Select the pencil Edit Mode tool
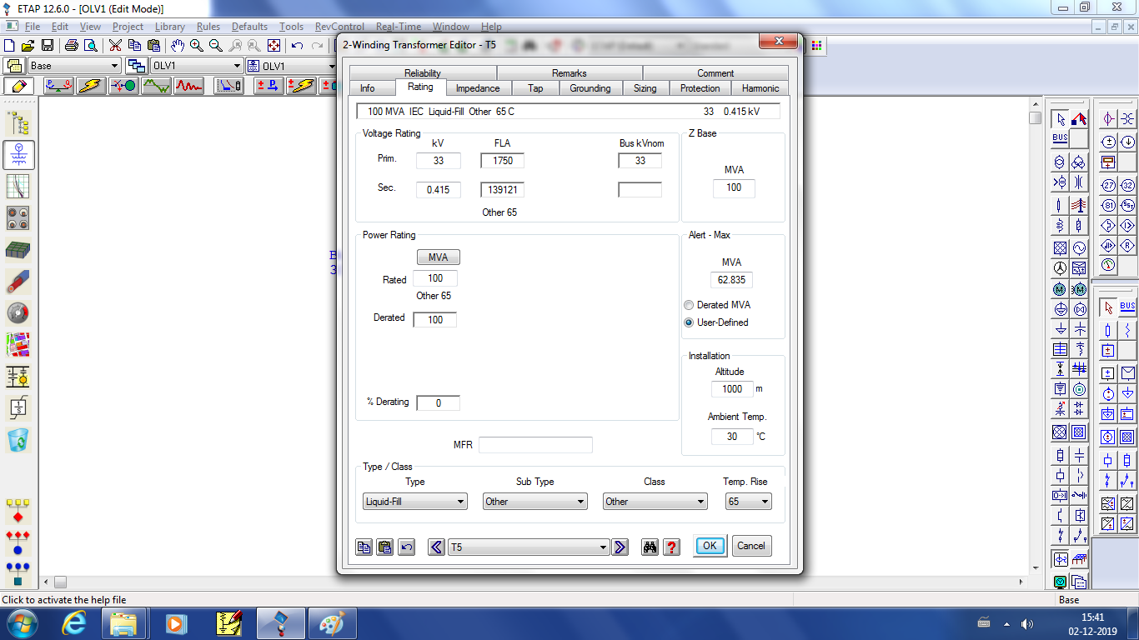The width and height of the screenshot is (1139, 640). (18, 87)
